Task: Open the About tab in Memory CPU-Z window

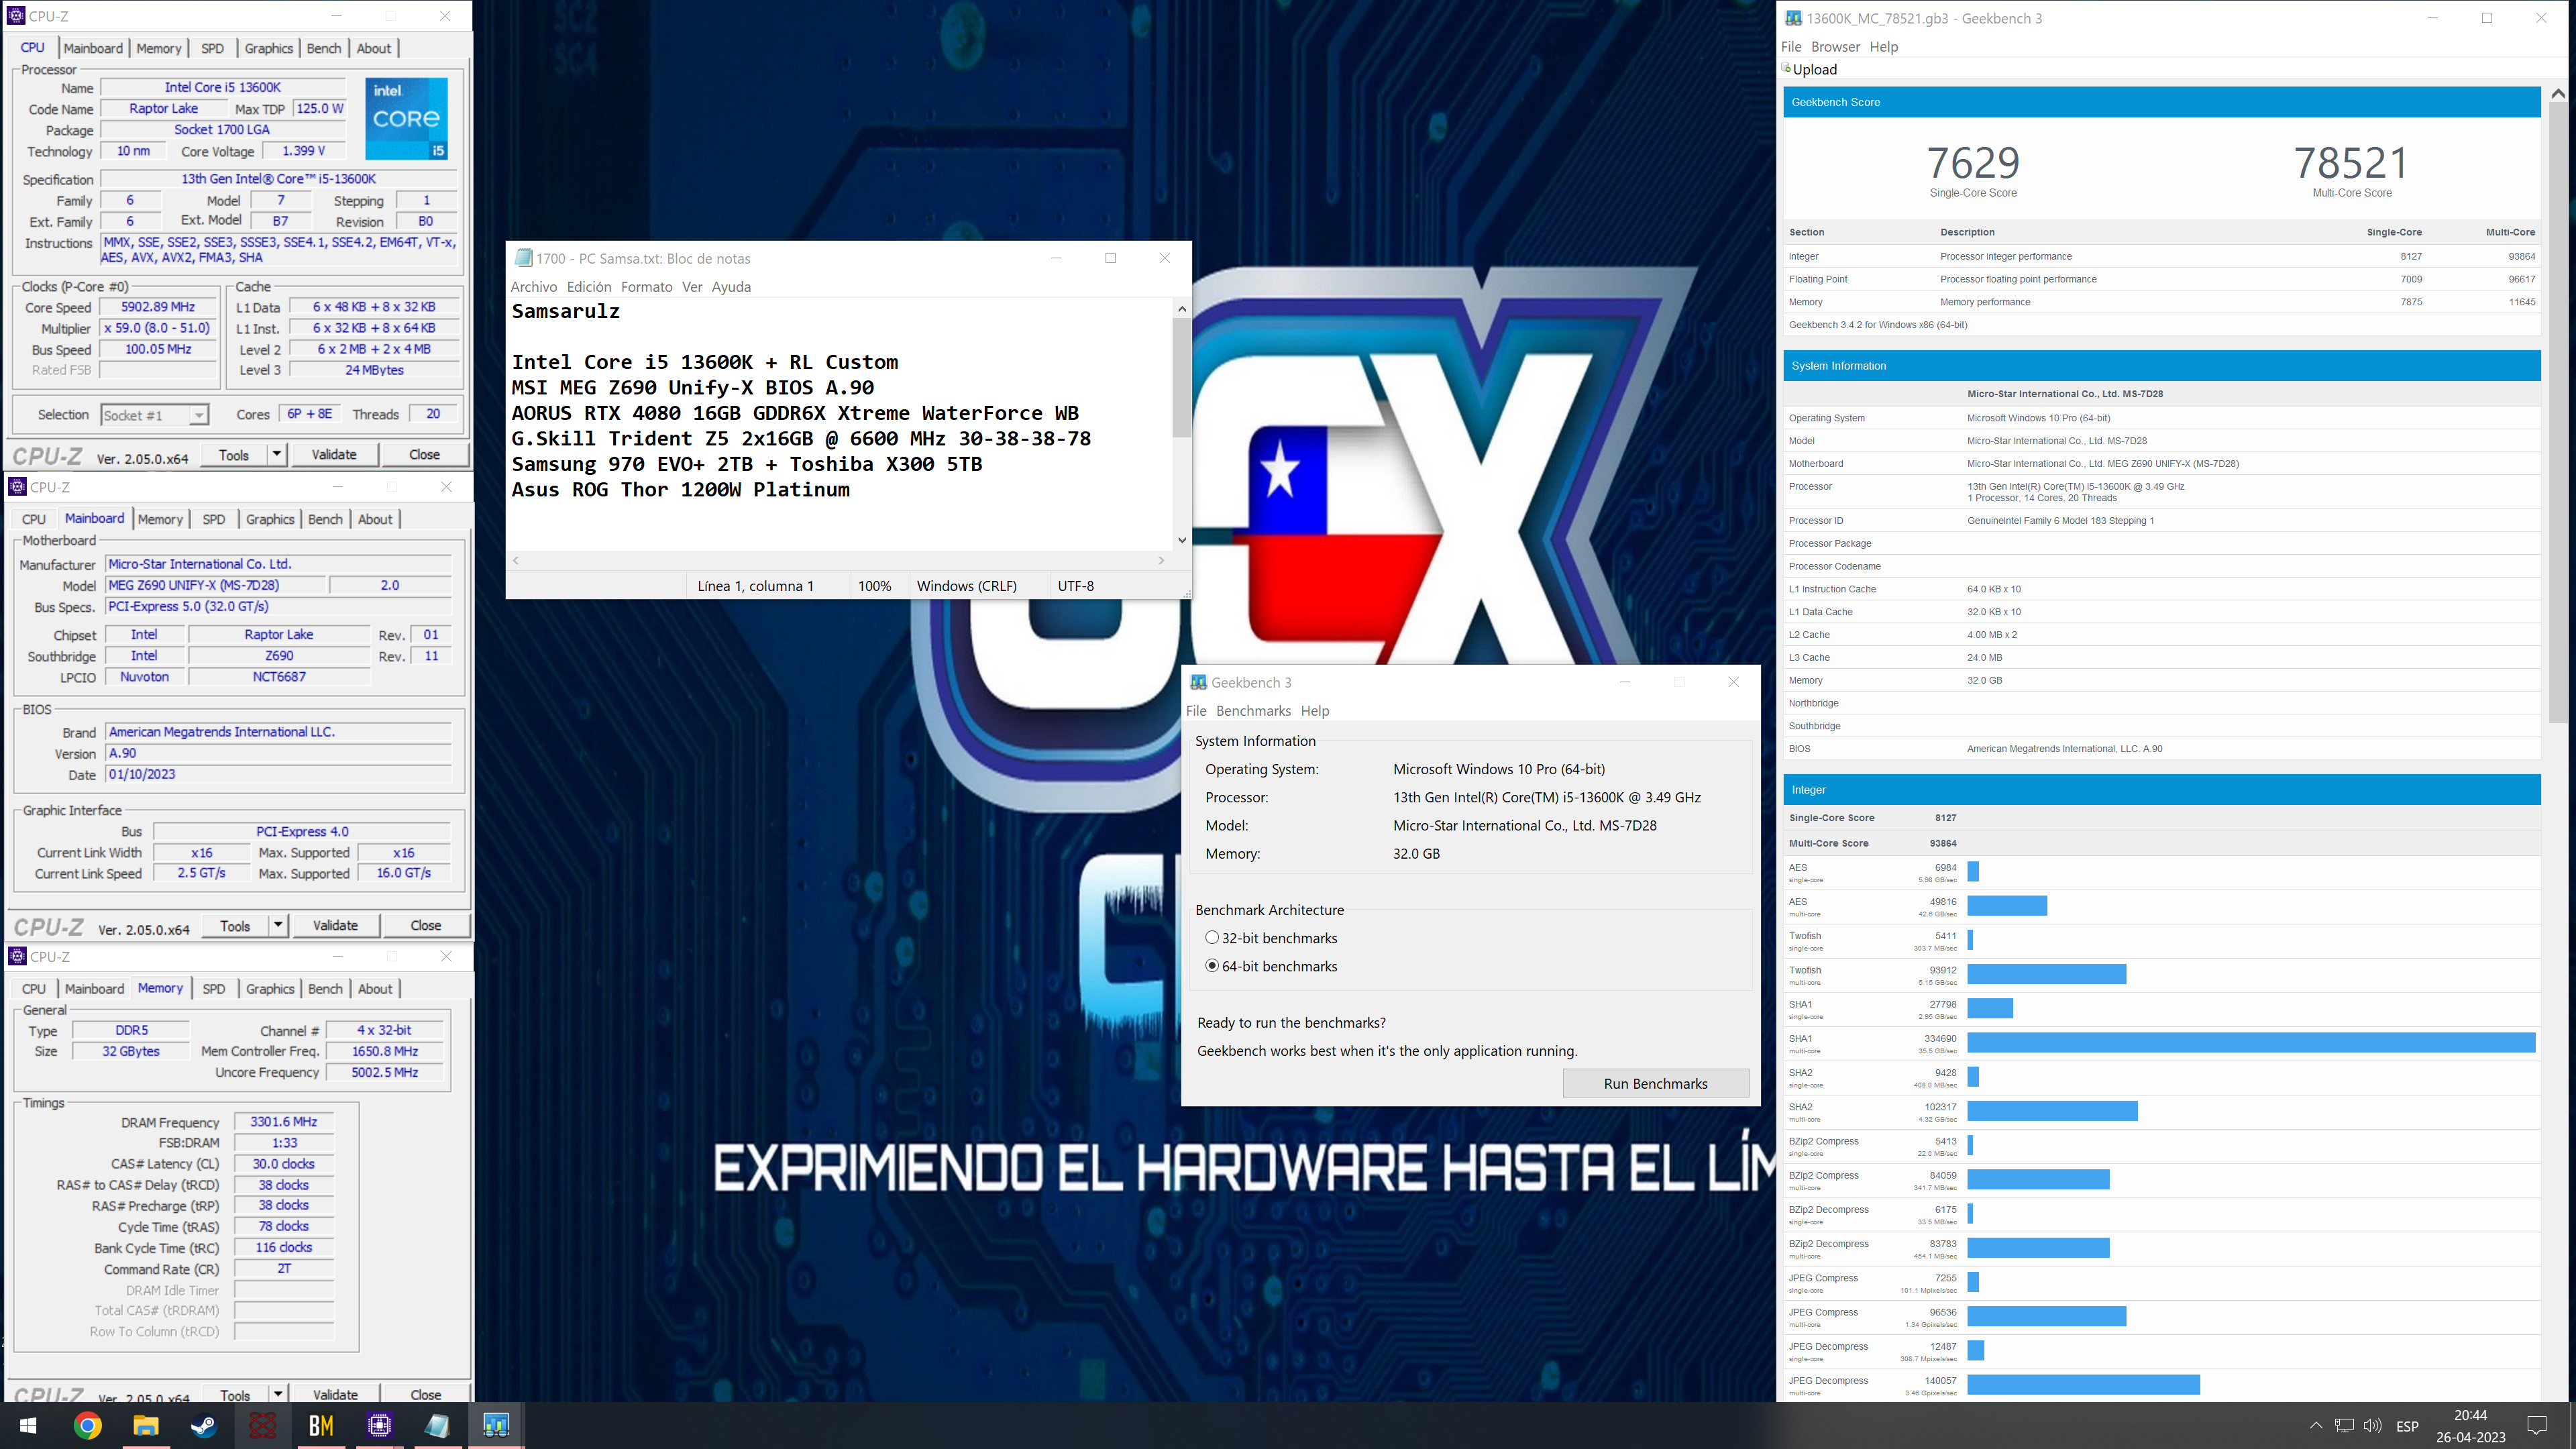Action: point(376,989)
